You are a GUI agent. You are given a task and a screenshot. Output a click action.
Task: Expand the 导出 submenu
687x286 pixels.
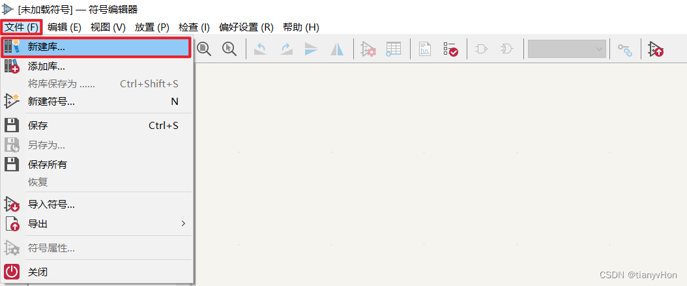pos(97,224)
